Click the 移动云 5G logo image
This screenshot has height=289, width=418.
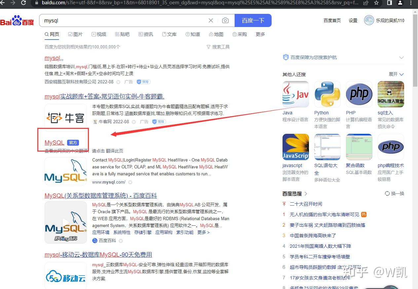pyautogui.click(x=65, y=275)
